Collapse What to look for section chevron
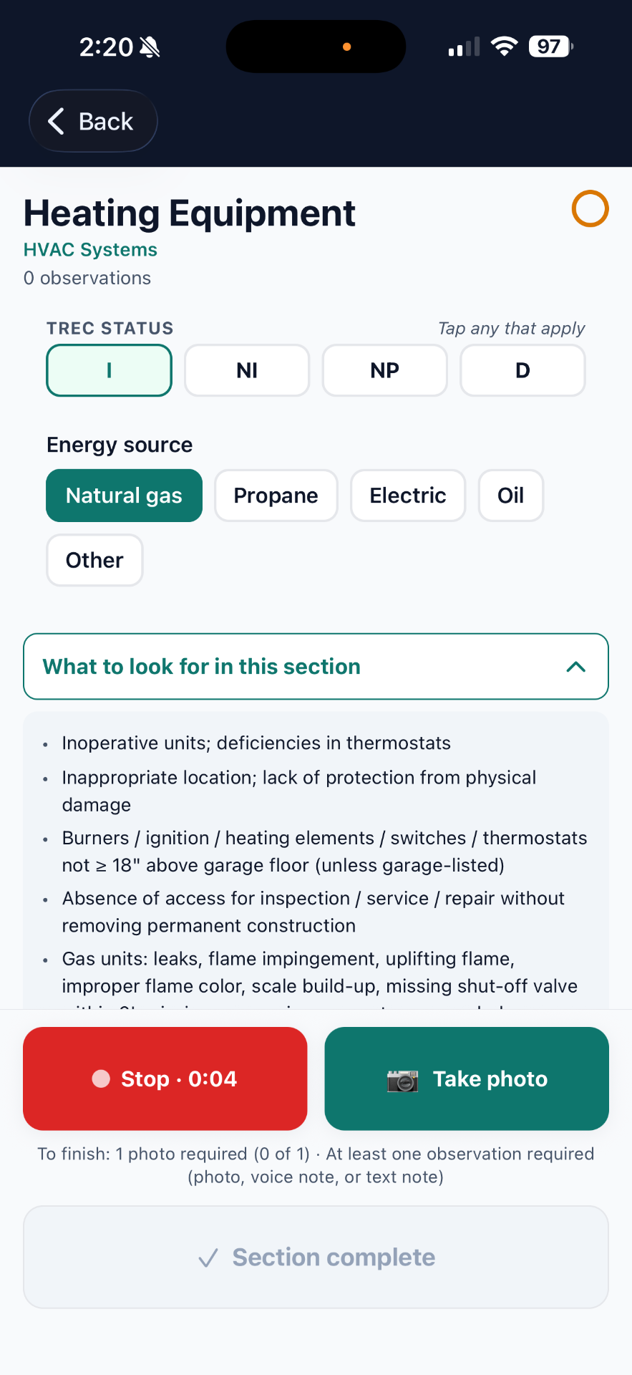 tap(576, 667)
